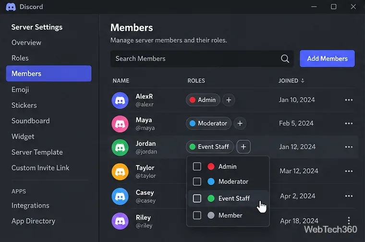Screen dimensions: 365x242
Task: Sort by the JOINED column header
Action: (288, 81)
